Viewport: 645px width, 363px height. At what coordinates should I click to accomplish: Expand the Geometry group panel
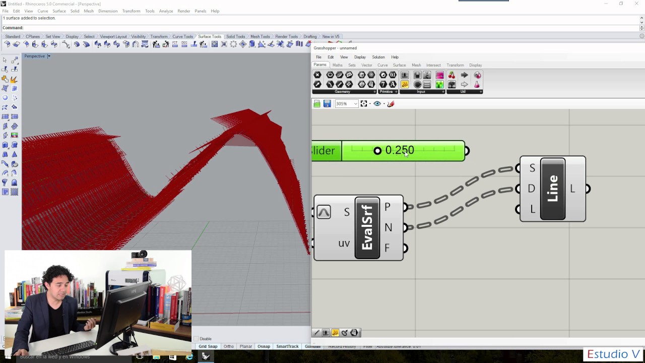click(x=374, y=92)
